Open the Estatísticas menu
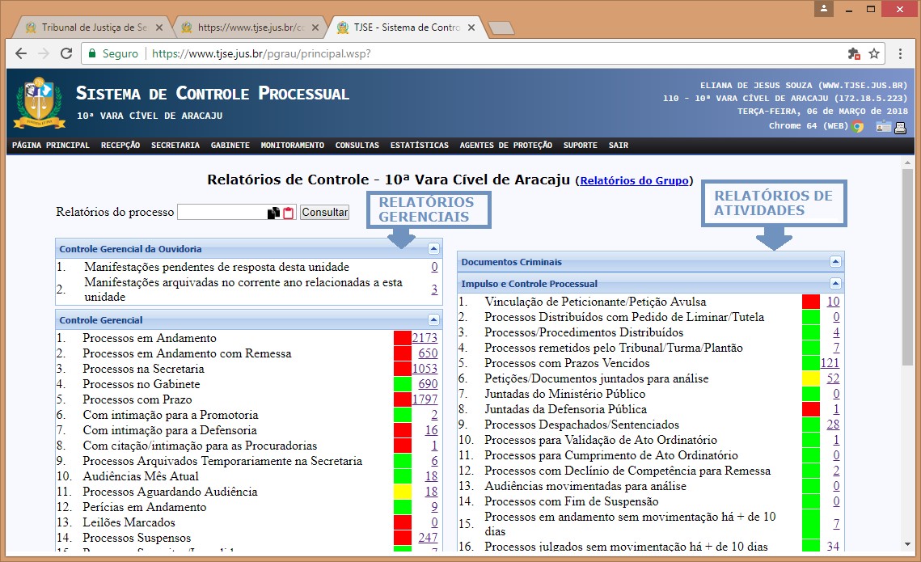The width and height of the screenshot is (921, 562). click(419, 146)
